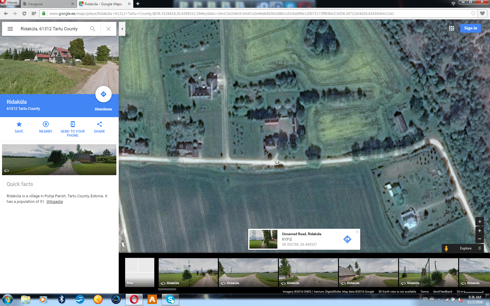Collapse the Explore imagery strip
490x306 pixels.
click(x=480, y=248)
